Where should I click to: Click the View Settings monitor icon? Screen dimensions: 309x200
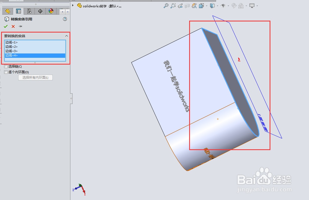[x=252, y=6]
